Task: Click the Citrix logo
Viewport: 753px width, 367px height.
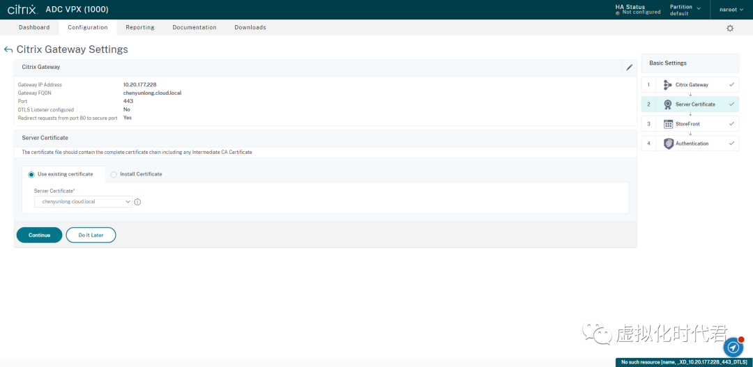Action: (x=22, y=10)
